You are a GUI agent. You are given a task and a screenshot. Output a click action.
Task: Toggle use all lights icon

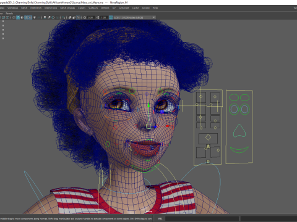pos(34,17)
